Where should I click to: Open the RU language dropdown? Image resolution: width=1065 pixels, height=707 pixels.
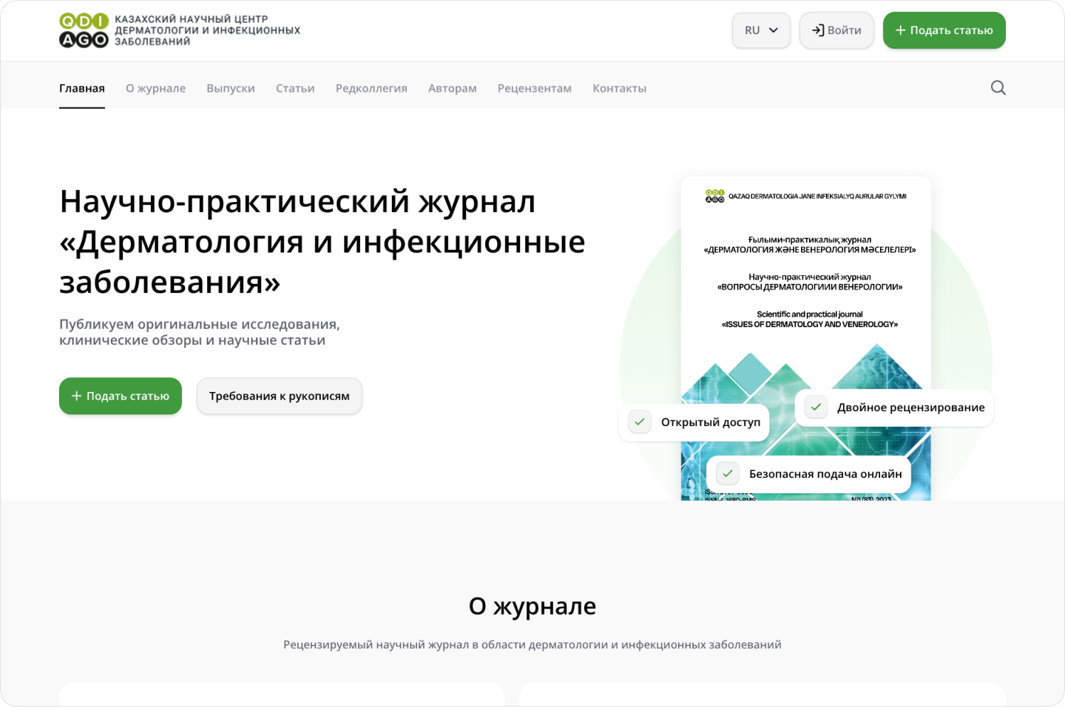[761, 30]
